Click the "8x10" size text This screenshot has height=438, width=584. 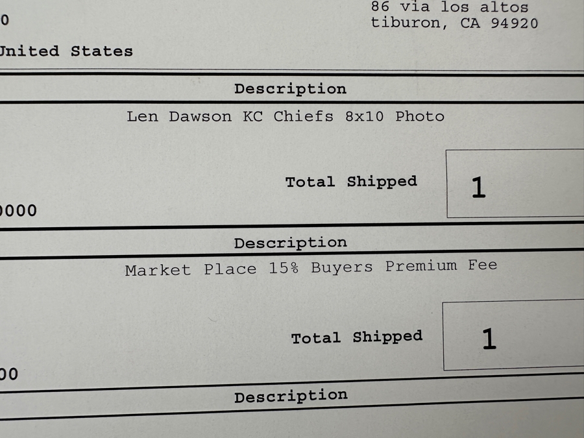[364, 117]
